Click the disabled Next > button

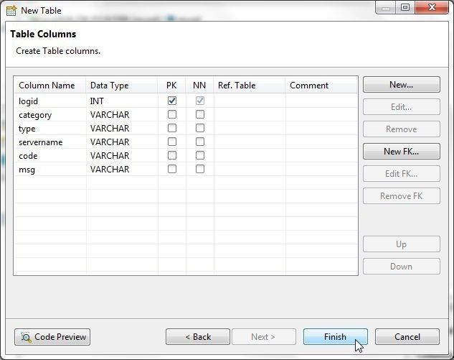point(264,337)
